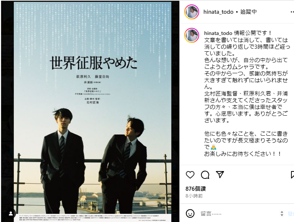Image resolution: width=294 pixels, height=222 pixels.
Task: Open hinata_todo's profile picture in the header
Action: pos(192,12)
